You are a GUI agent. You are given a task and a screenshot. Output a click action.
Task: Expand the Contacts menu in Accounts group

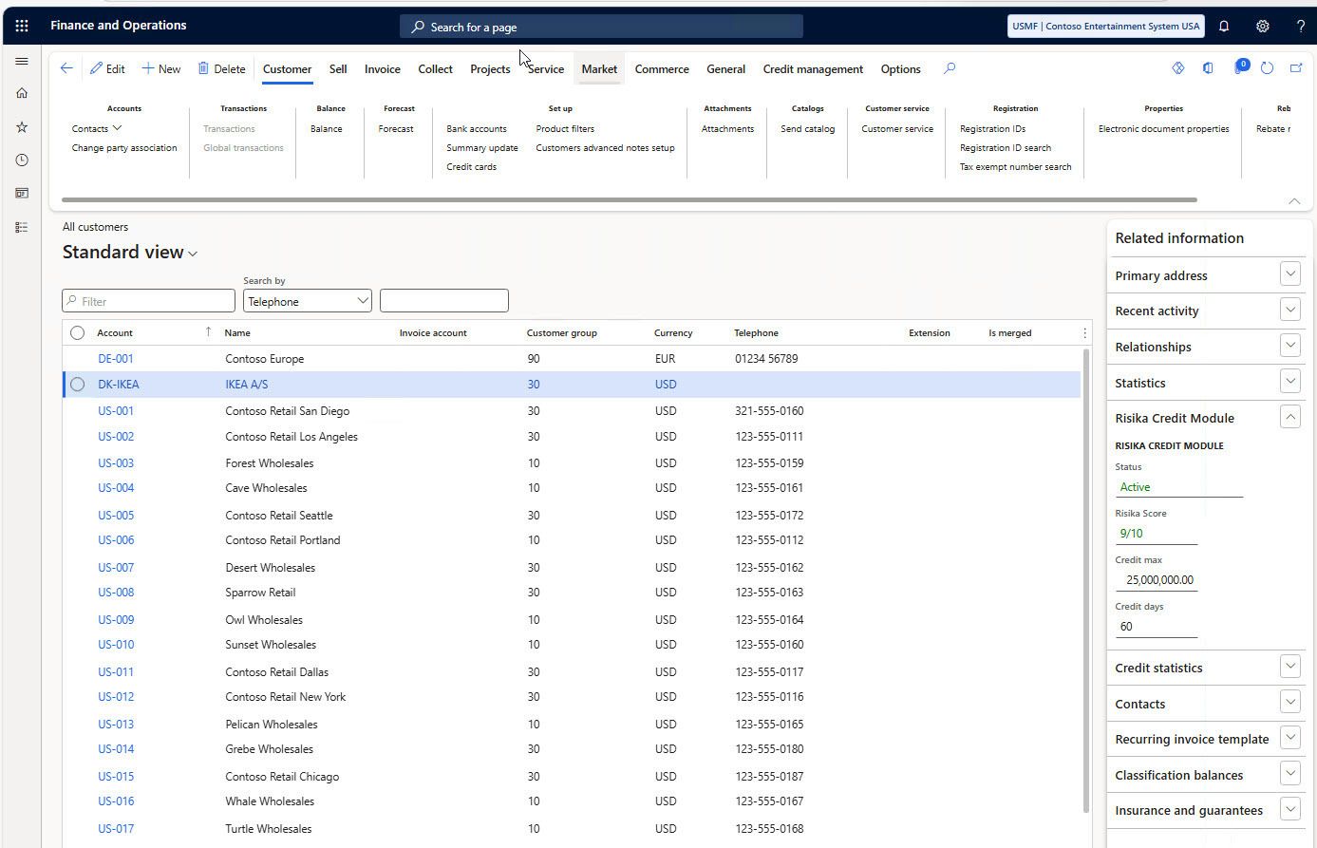(x=97, y=128)
